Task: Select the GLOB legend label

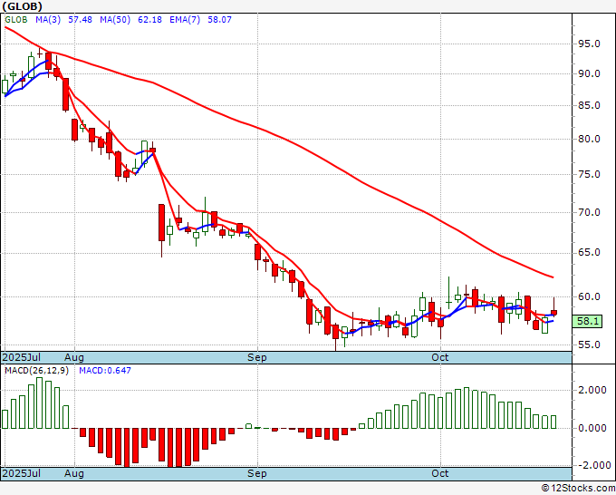Action: pyautogui.click(x=16, y=20)
